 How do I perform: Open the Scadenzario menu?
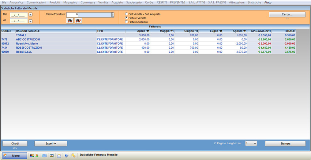[134, 3]
